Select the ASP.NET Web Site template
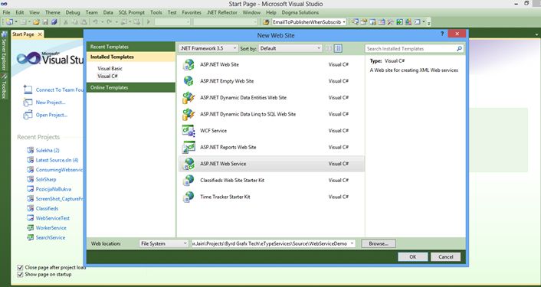The image size is (541, 287). click(271, 64)
